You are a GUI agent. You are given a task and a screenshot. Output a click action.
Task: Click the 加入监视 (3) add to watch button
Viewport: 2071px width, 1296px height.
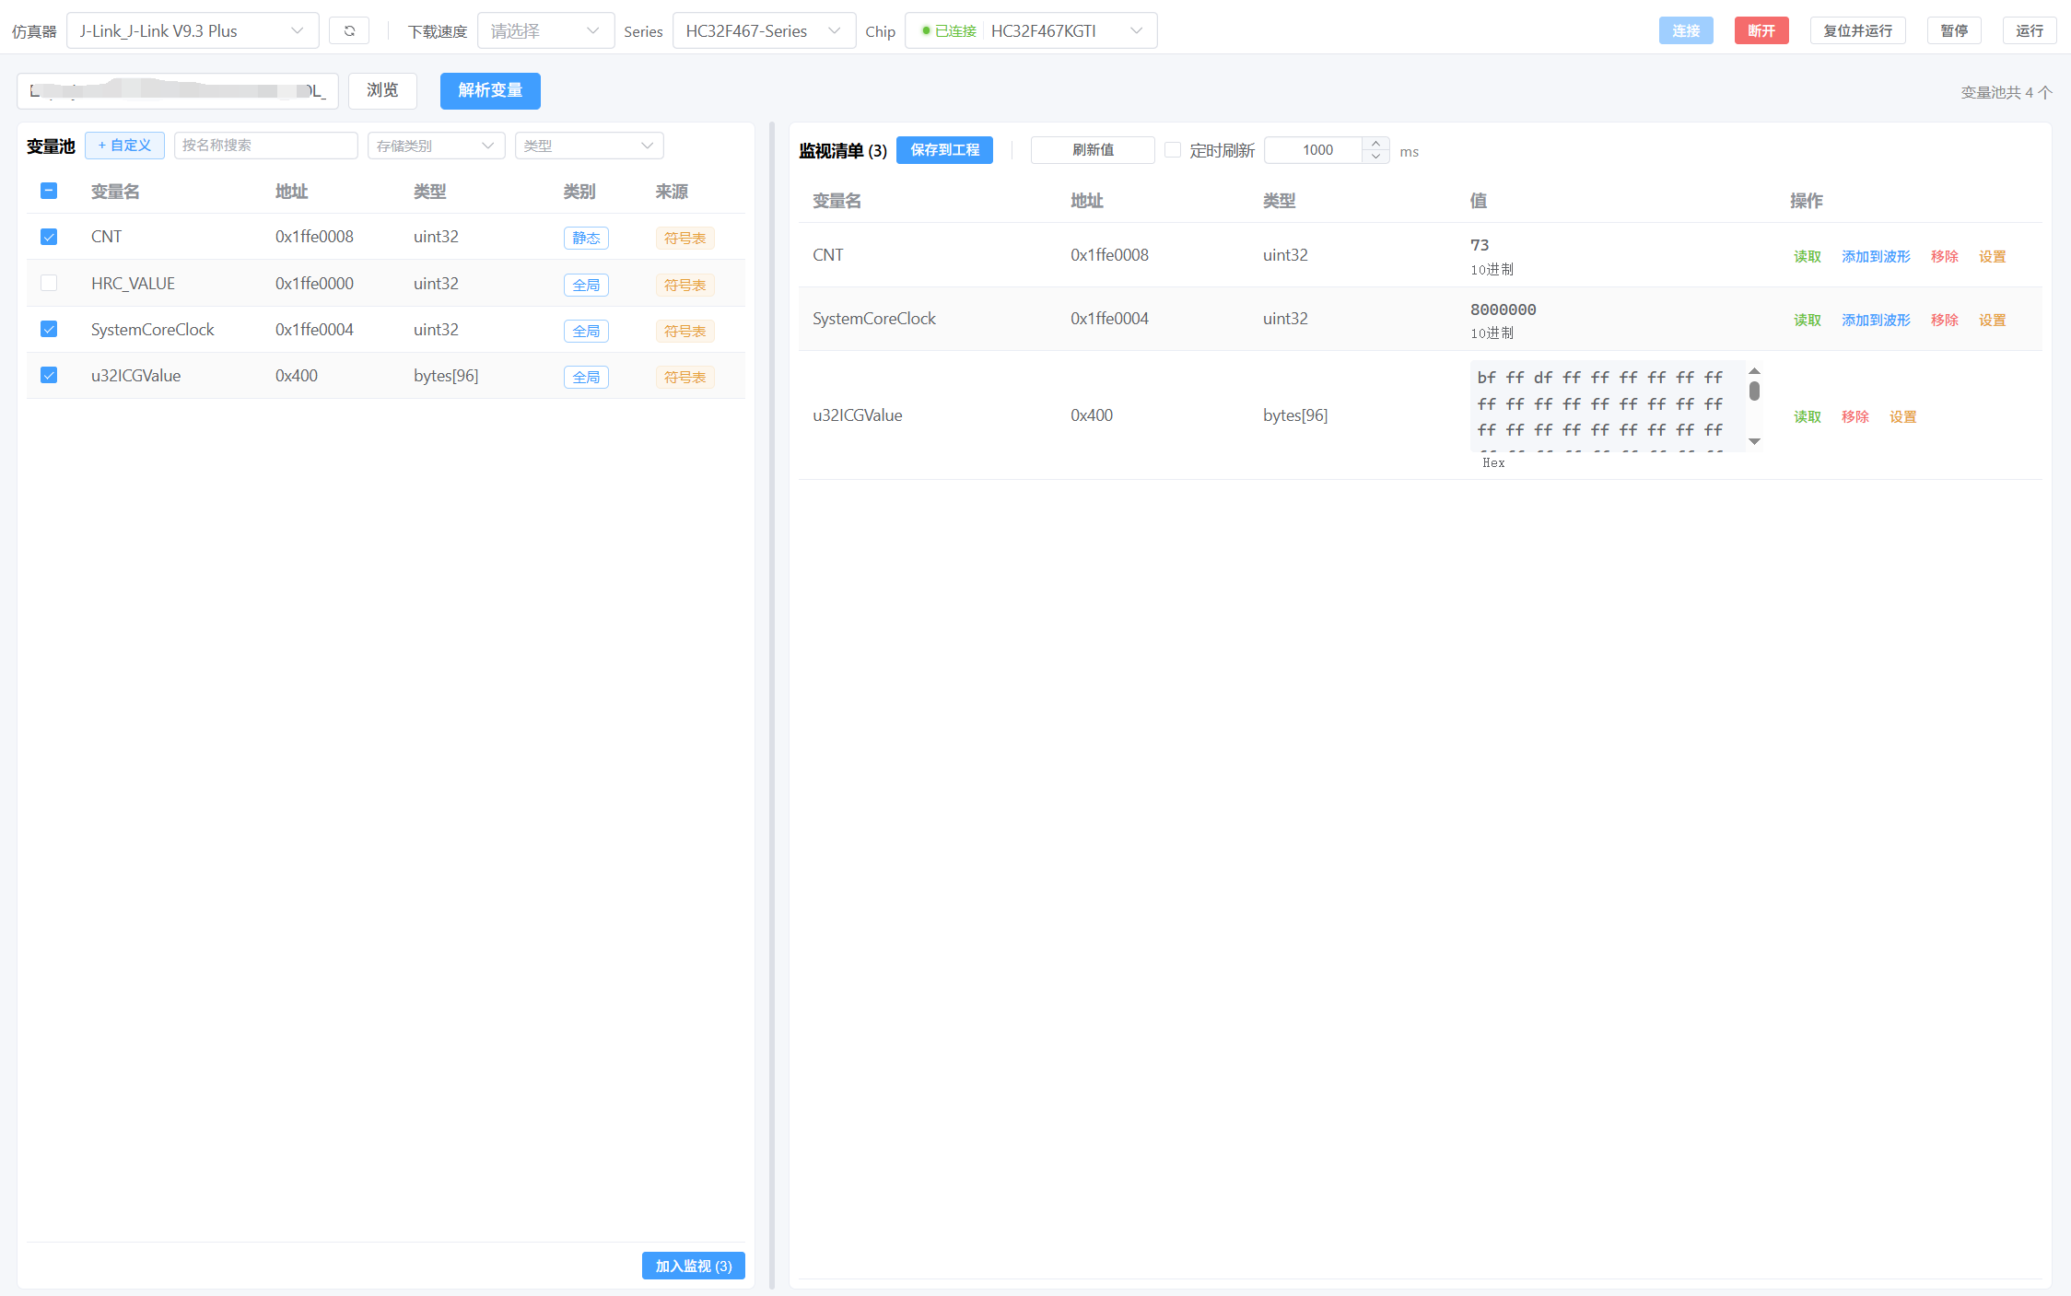(x=694, y=1266)
